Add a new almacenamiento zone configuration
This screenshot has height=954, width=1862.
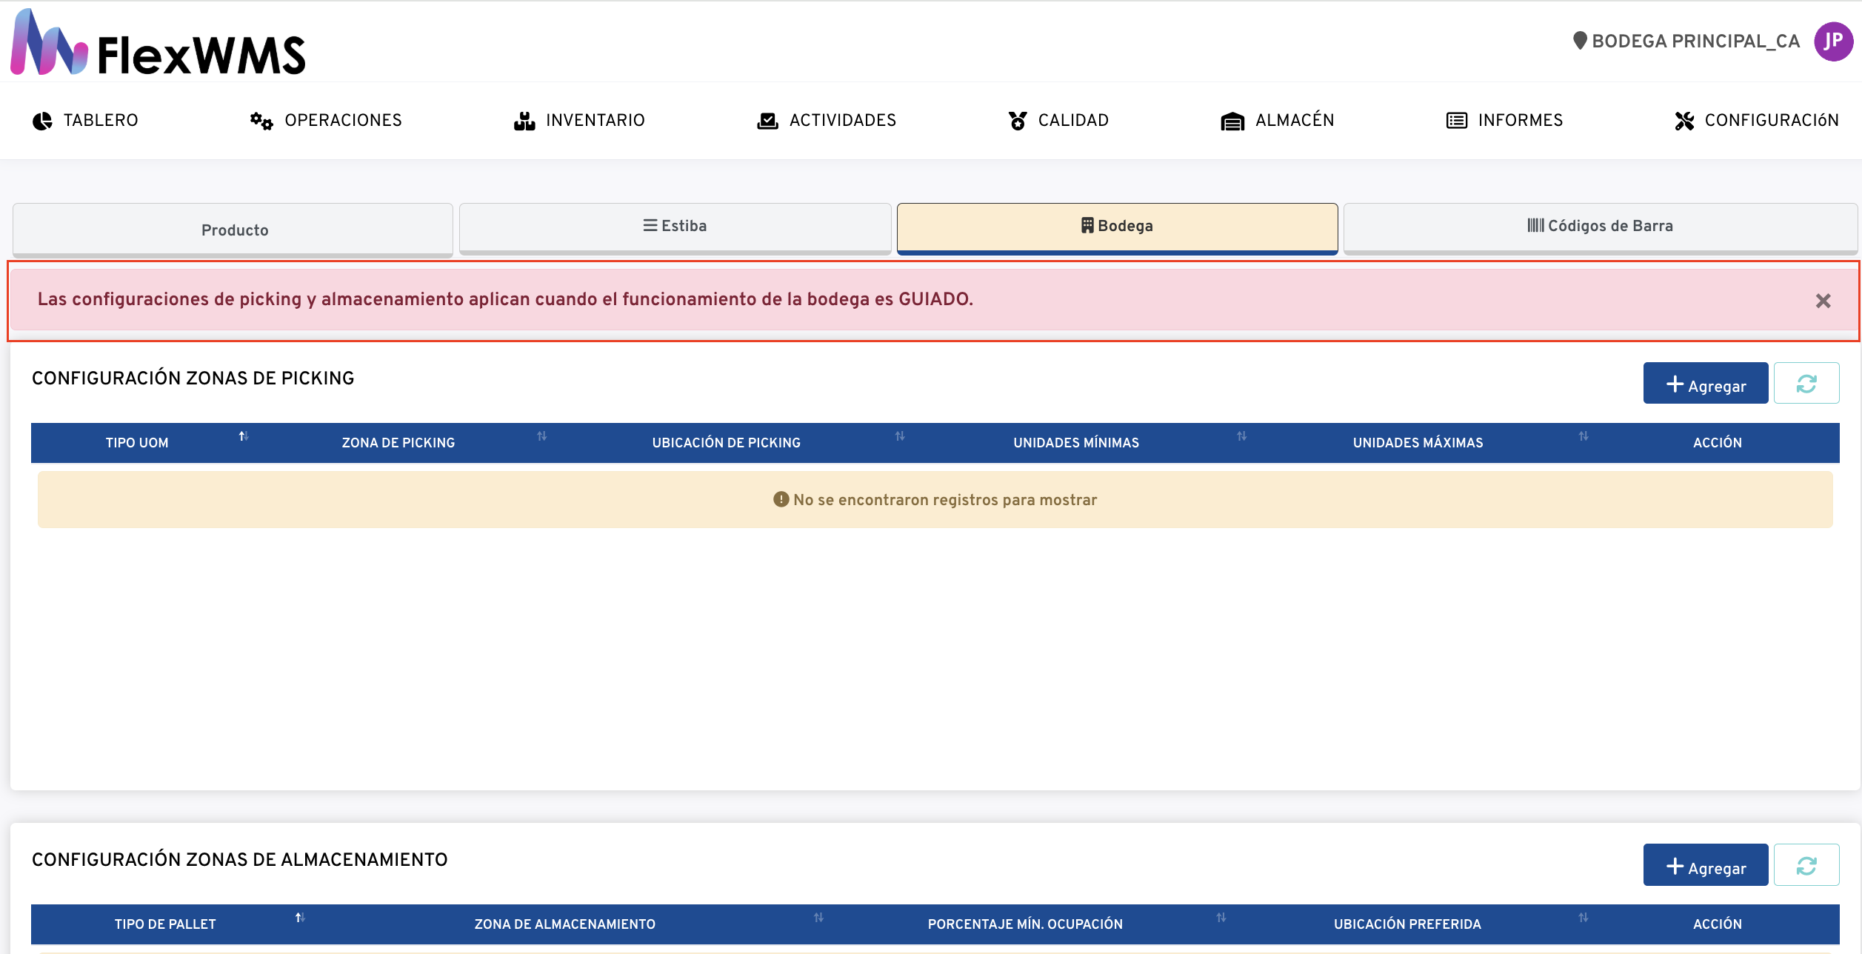point(1705,865)
